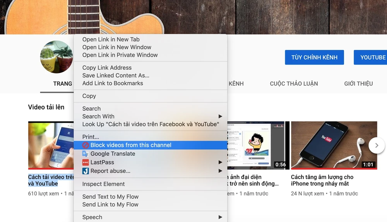Choose Open Link in Private Window
Viewport: 387px width, 222px height.
tap(150, 55)
